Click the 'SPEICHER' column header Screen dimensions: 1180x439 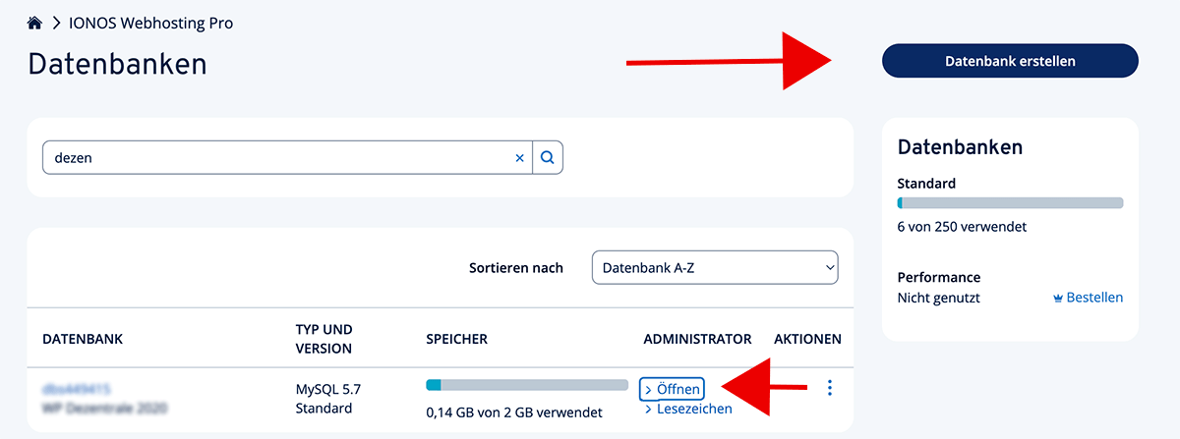[x=456, y=339]
